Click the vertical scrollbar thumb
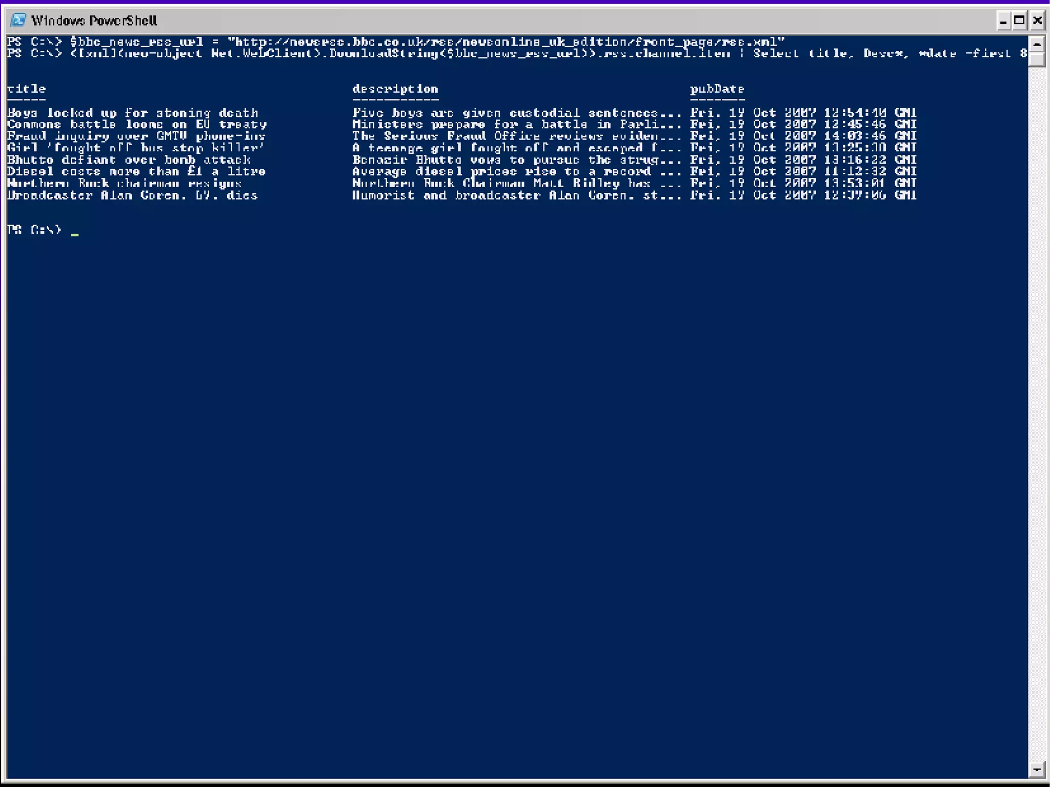Image resolution: width=1050 pixels, height=787 pixels. 1036,59
